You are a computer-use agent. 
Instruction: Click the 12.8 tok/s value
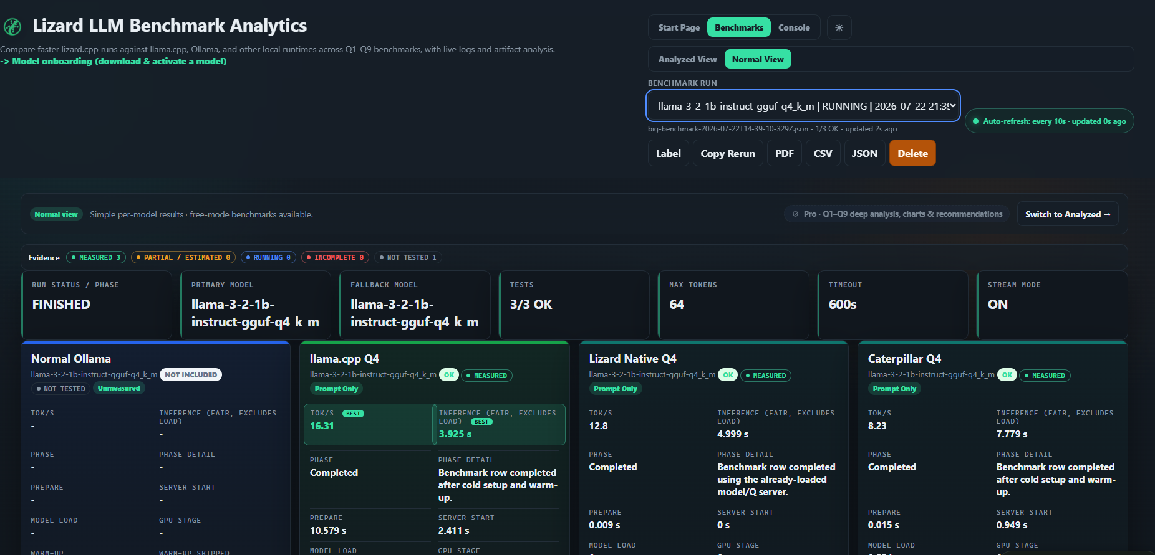[x=599, y=426]
